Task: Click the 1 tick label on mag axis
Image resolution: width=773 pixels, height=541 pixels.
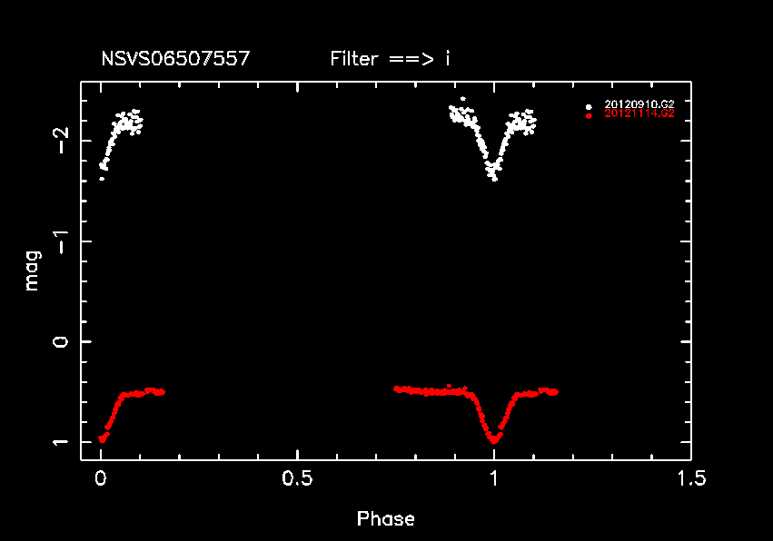Action: [x=60, y=442]
